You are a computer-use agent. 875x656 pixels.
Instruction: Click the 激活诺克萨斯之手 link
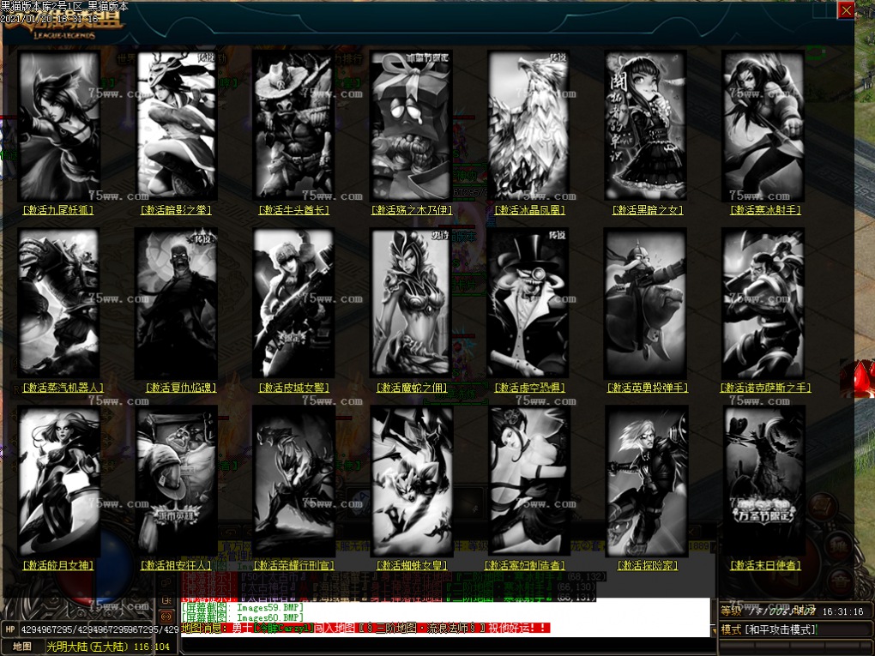point(765,387)
